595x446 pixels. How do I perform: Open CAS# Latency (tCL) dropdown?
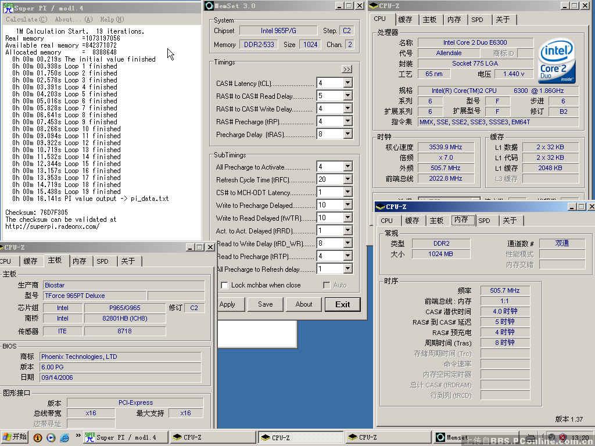coord(347,82)
